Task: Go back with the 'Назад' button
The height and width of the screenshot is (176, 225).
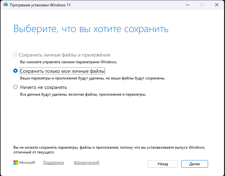Action: pos(162,164)
